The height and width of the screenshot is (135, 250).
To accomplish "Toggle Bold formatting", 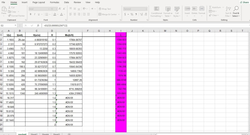I will pos(30,14).
